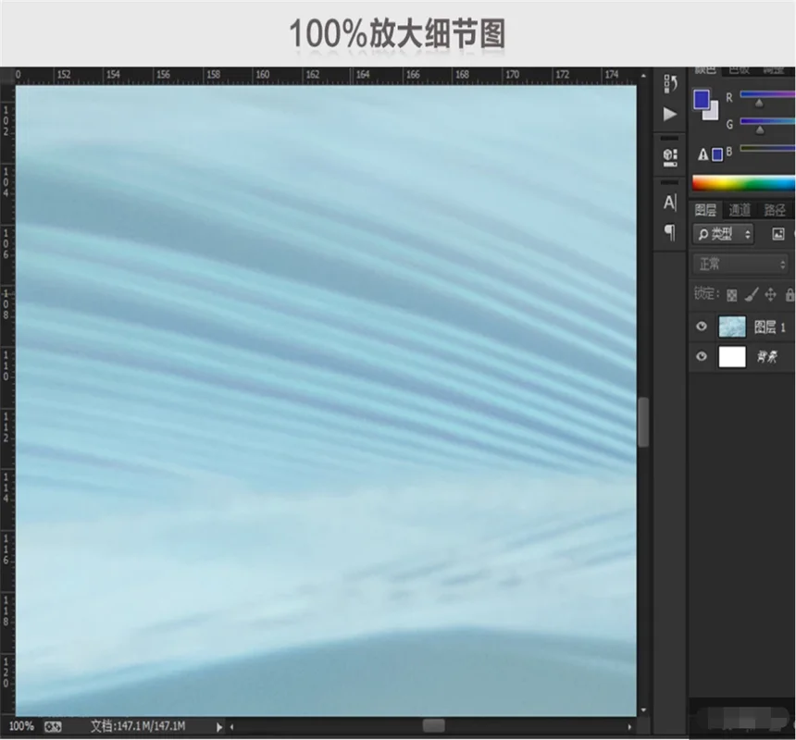This screenshot has width=796, height=740.
Task: Click the R channel color slider
Action: click(x=767, y=94)
